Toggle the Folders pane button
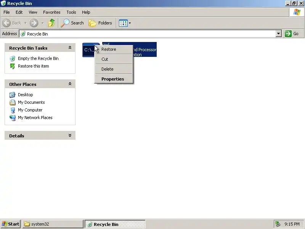The width and height of the screenshot is (305, 229). pyautogui.click(x=100, y=23)
